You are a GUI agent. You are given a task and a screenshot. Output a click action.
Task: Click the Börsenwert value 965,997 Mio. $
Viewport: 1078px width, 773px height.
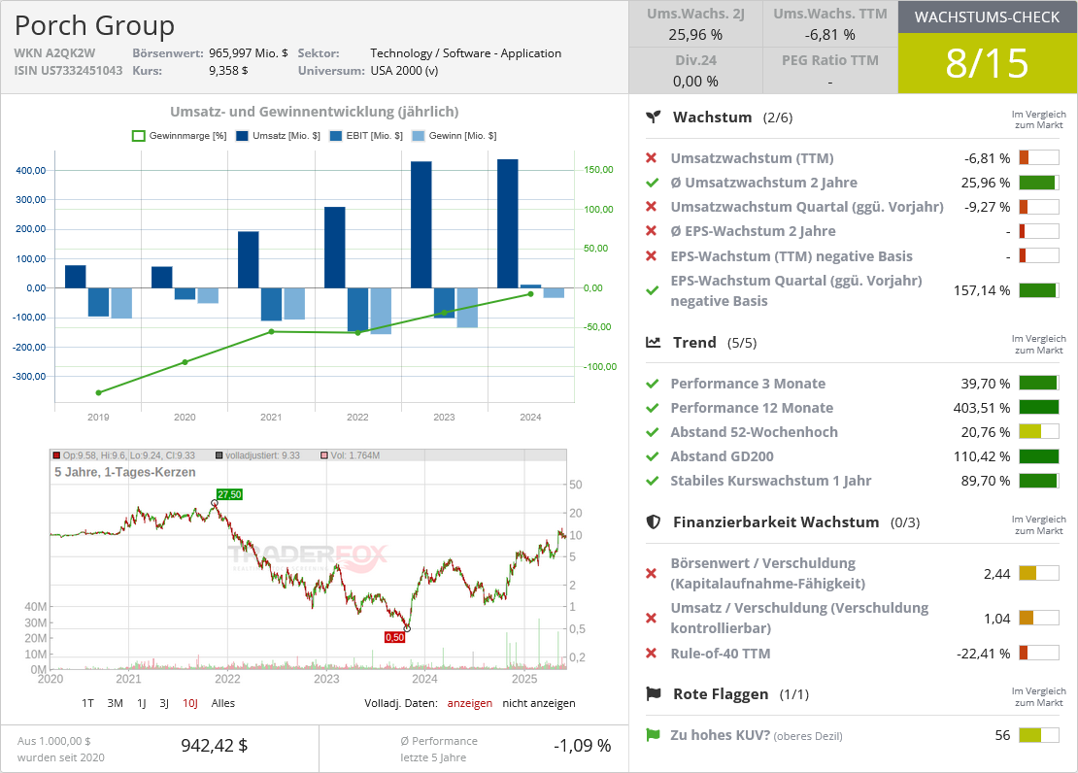click(x=249, y=53)
